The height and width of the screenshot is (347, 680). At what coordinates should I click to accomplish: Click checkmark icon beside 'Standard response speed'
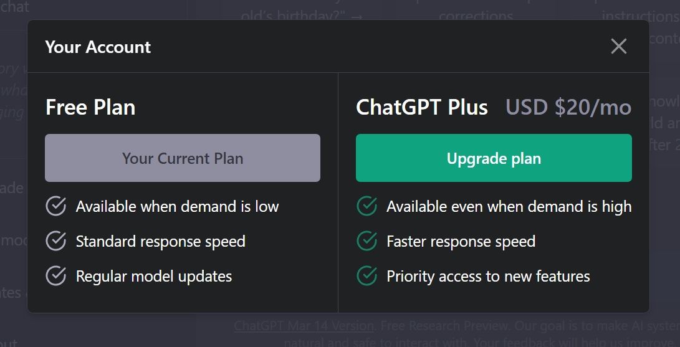(x=56, y=241)
